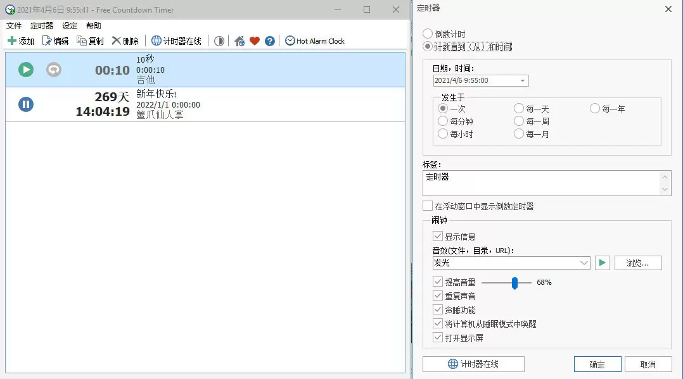
Task: Open the 帮助 menu
Action: tap(94, 26)
